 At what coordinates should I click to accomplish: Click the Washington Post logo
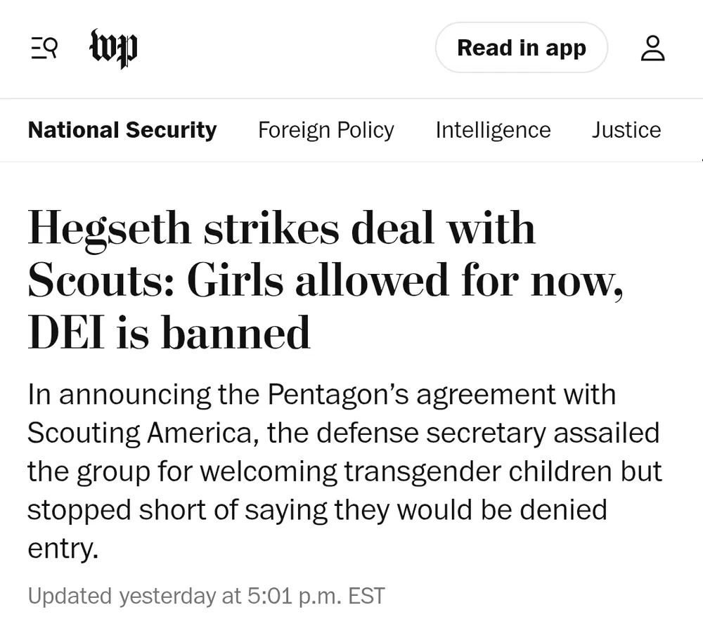[113, 48]
